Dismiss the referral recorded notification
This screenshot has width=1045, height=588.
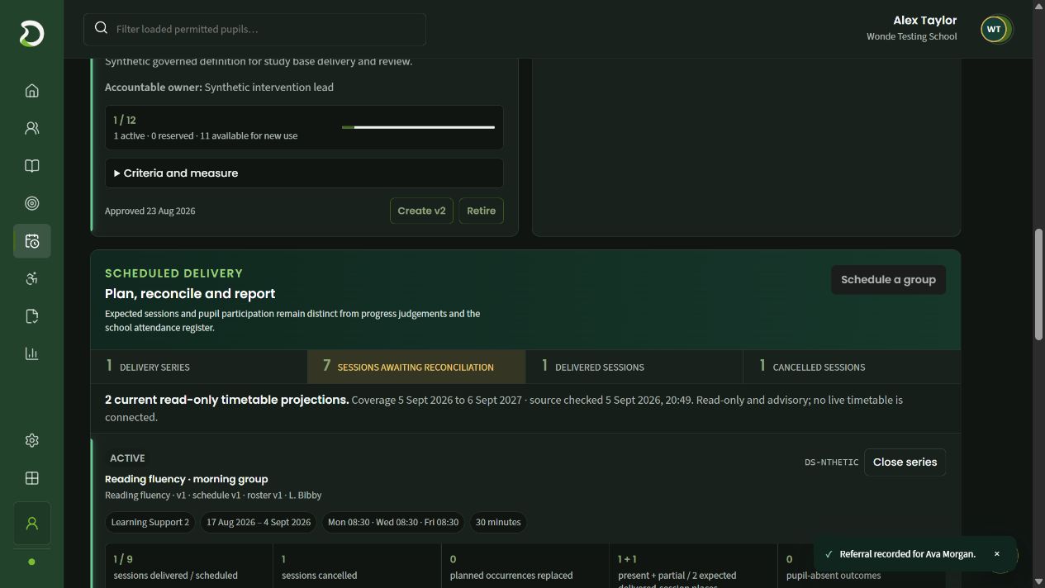coord(996,554)
